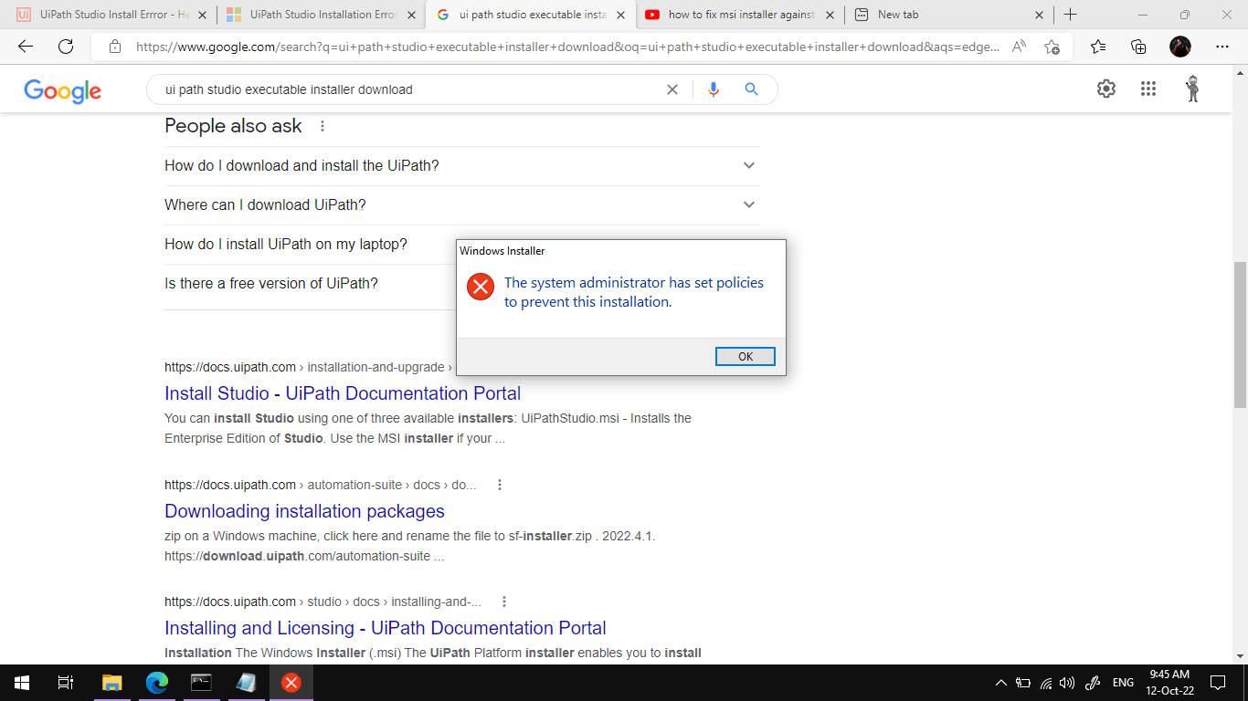Expand Is there a free version of UiPath
The image size is (1248, 701).
[309, 284]
